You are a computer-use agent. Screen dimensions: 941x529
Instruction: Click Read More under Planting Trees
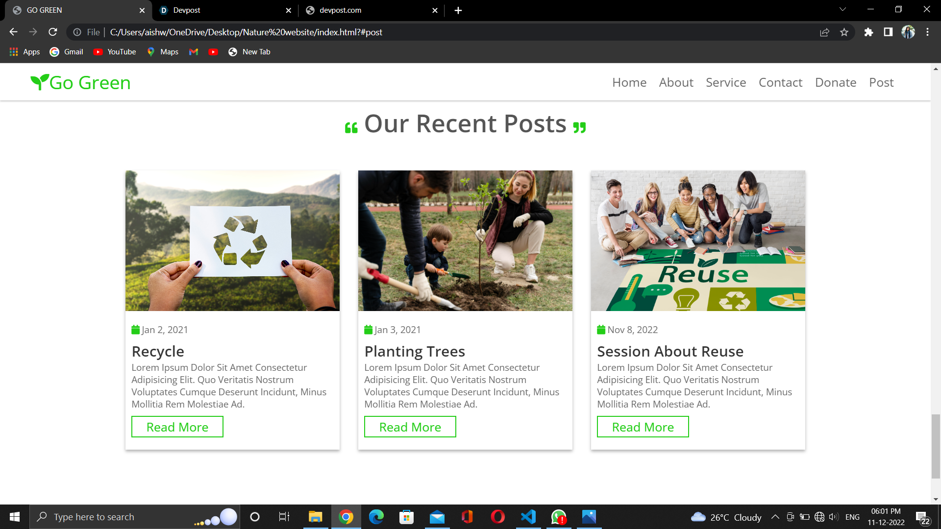pyautogui.click(x=410, y=427)
